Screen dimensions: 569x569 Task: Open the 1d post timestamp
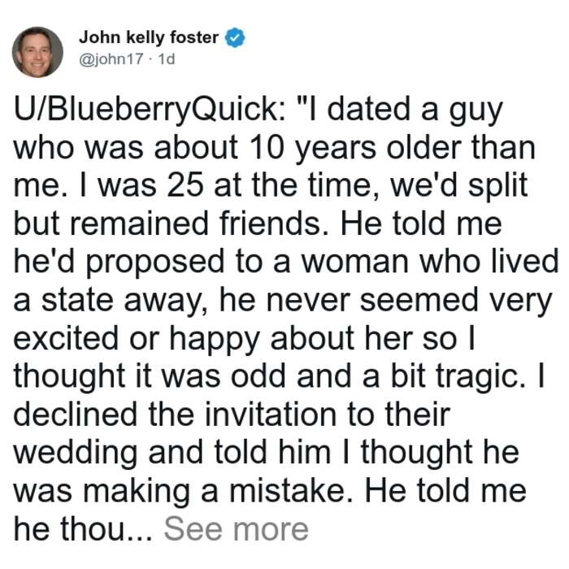(x=167, y=59)
